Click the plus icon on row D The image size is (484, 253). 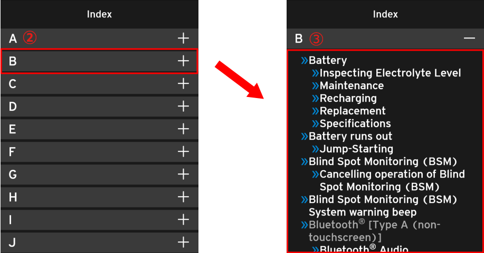tap(183, 106)
